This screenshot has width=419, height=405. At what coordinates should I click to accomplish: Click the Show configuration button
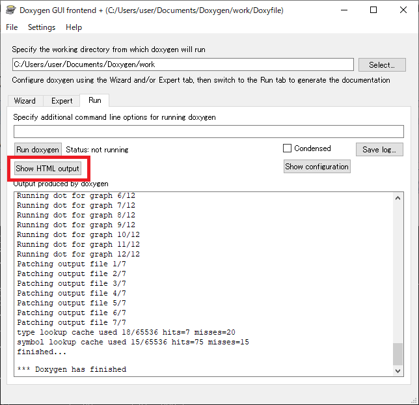click(317, 167)
